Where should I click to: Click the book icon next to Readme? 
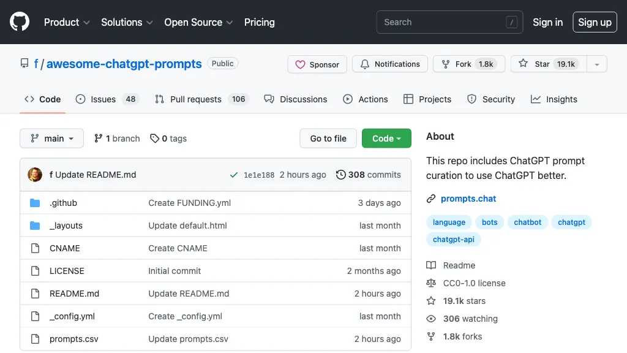(431, 265)
